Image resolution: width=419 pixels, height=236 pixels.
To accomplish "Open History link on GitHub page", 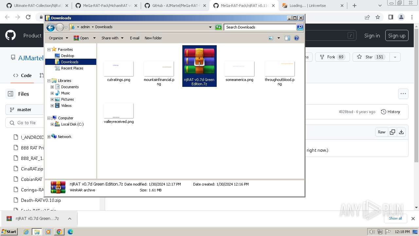I will click(391, 112).
